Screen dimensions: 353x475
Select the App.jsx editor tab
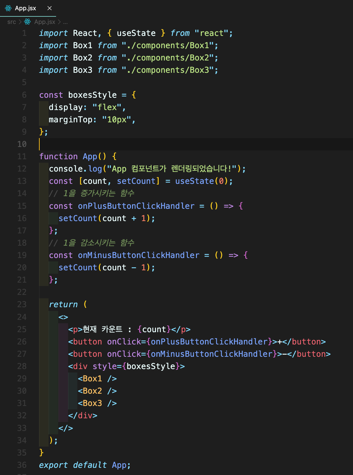coord(28,8)
